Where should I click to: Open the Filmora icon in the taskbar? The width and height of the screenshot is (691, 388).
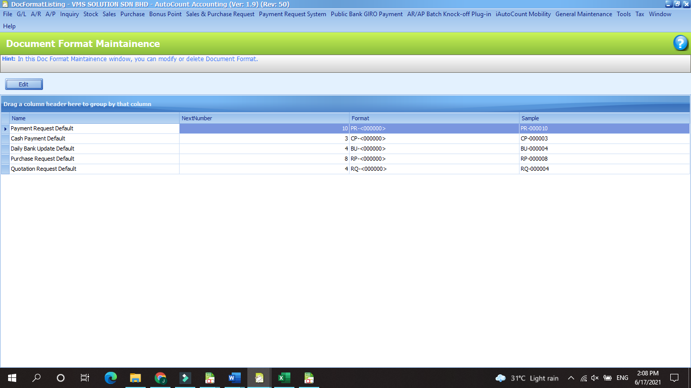tap(185, 377)
